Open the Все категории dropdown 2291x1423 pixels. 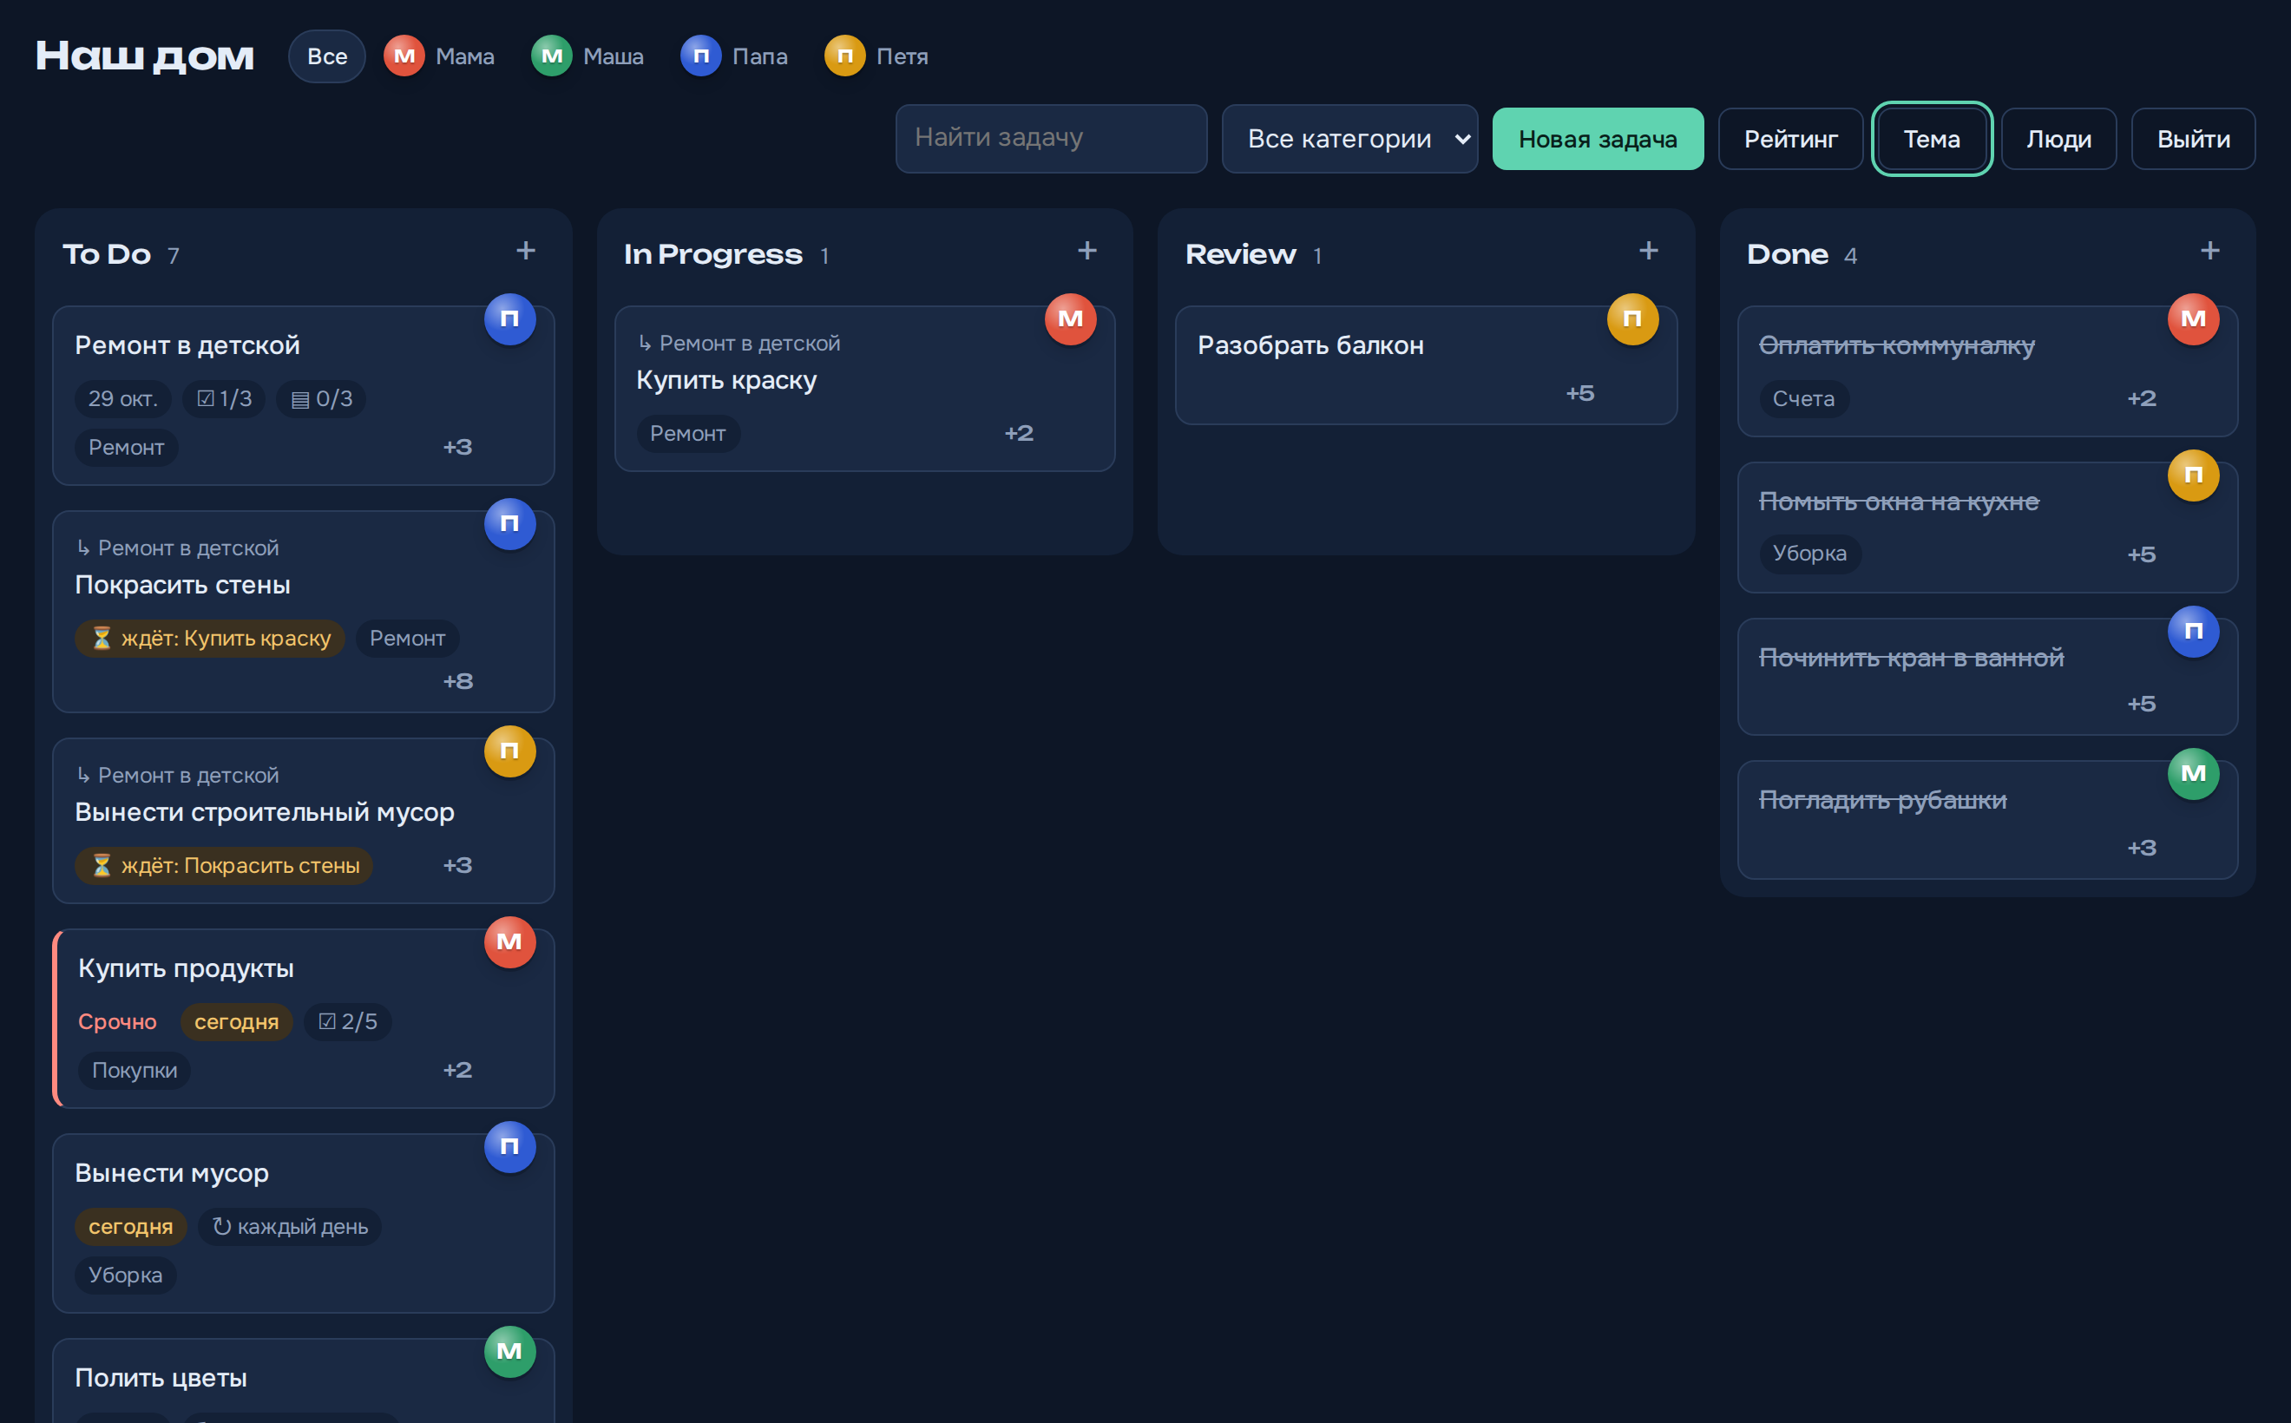point(1349,140)
